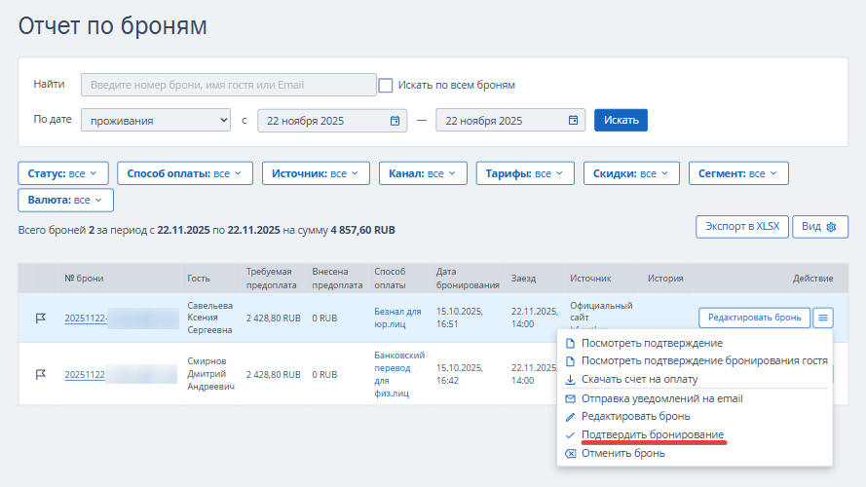The image size is (866, 487).
Task: Click the flag icon for Смирнов booking
Action: point(41,374)
